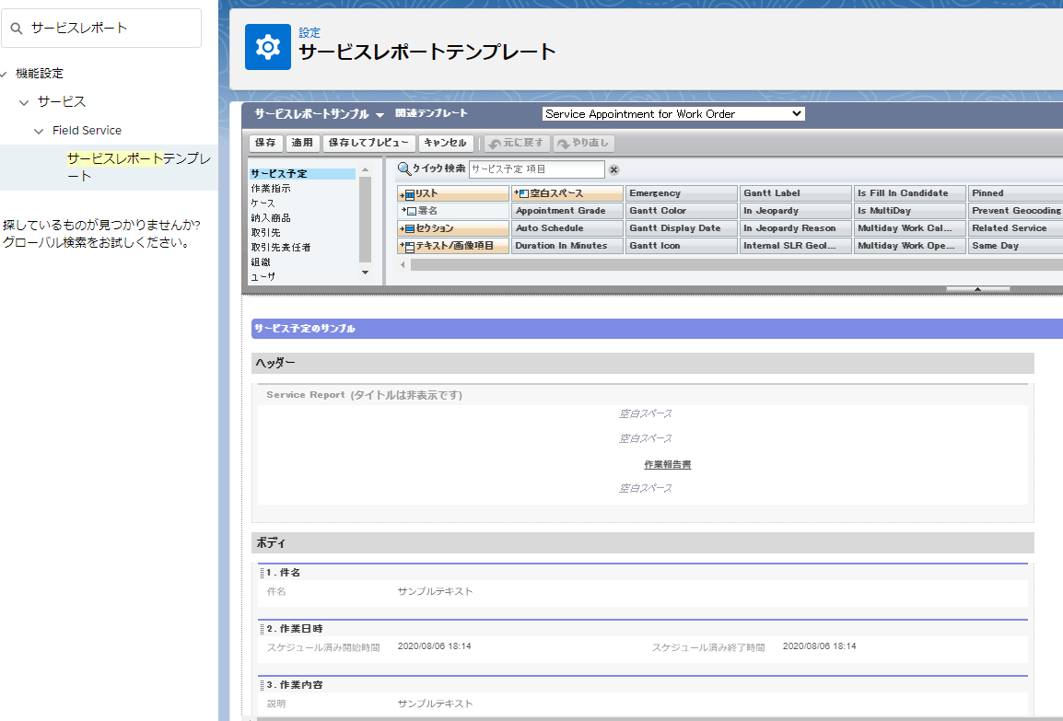1063x721 pixels.
Task: Select the リスト palette element
Action: coord(454,193)
